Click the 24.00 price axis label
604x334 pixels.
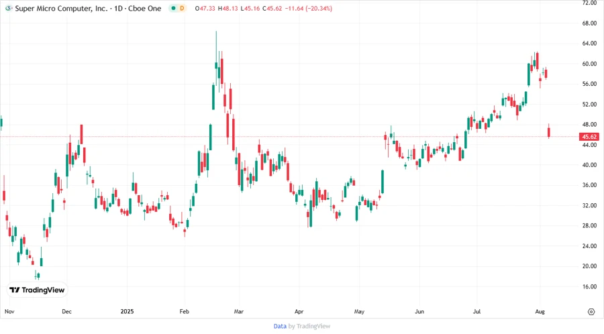tap(589, 246)
